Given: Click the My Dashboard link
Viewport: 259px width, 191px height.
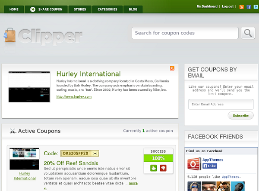Looking at the screenshot, I should (207, 6).
